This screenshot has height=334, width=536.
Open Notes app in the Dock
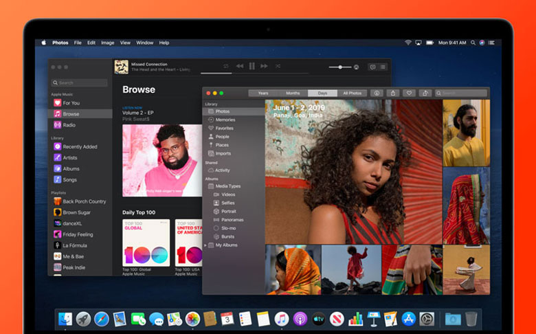coord(263,319)
